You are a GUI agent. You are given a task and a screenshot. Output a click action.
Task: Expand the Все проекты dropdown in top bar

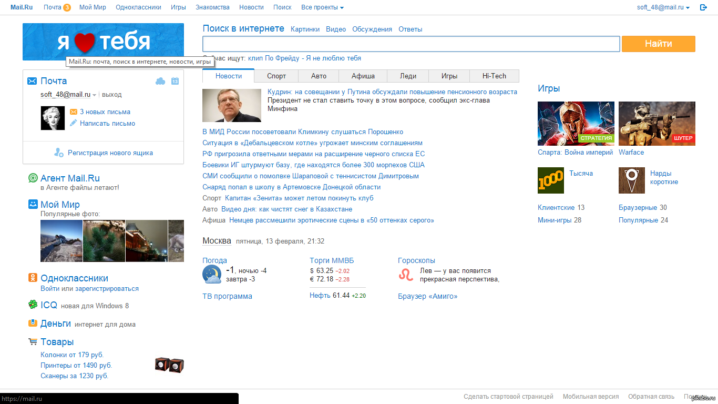tap(322, 7)
